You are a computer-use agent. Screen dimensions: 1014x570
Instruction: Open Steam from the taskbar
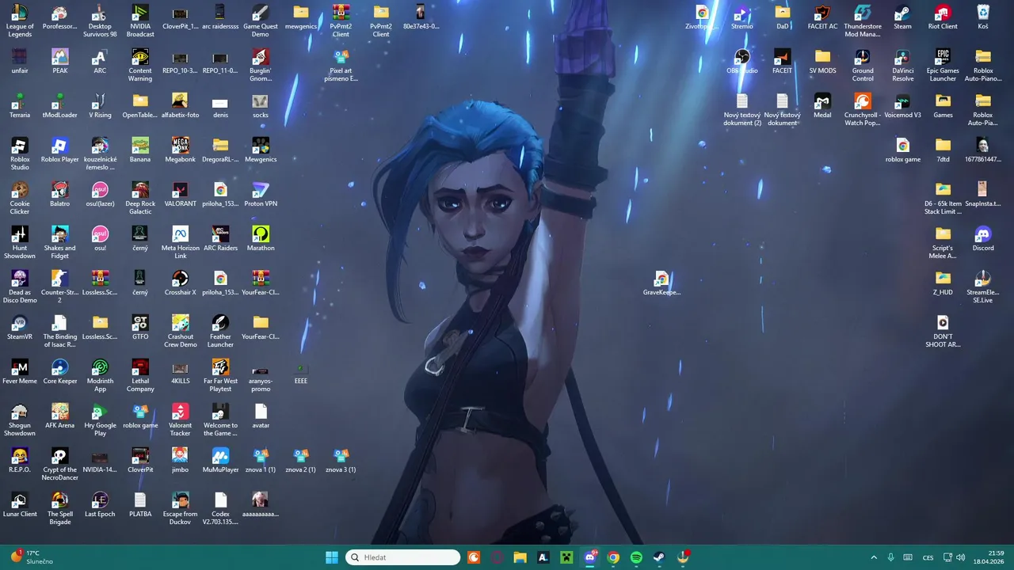coord(659,557)
